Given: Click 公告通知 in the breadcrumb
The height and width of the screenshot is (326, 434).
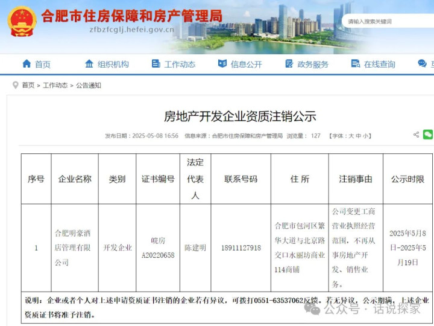Looking at the screenshot, I should 88,85.
